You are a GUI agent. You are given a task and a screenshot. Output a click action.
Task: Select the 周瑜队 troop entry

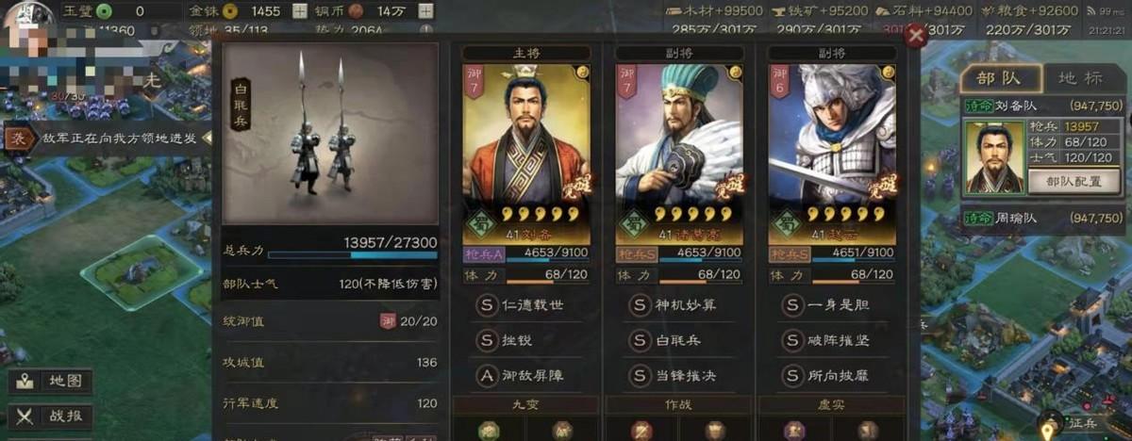(1041, 218)
